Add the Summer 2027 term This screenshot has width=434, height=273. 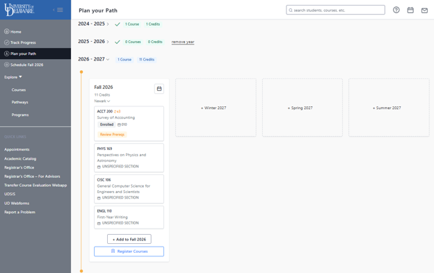[389, 108]
